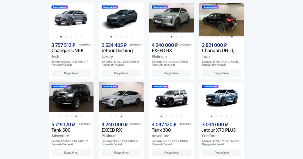The width and height of the screenshot is (303, 159).
Task: Click the 5 719 120 ₽ price on Tank 500
Action: (x=63, y=125)
